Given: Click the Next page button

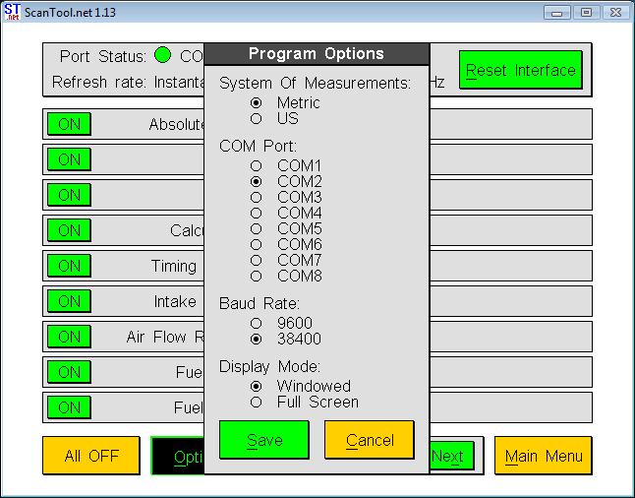Looking at the screenshot, I should click(x=451, y=457).
